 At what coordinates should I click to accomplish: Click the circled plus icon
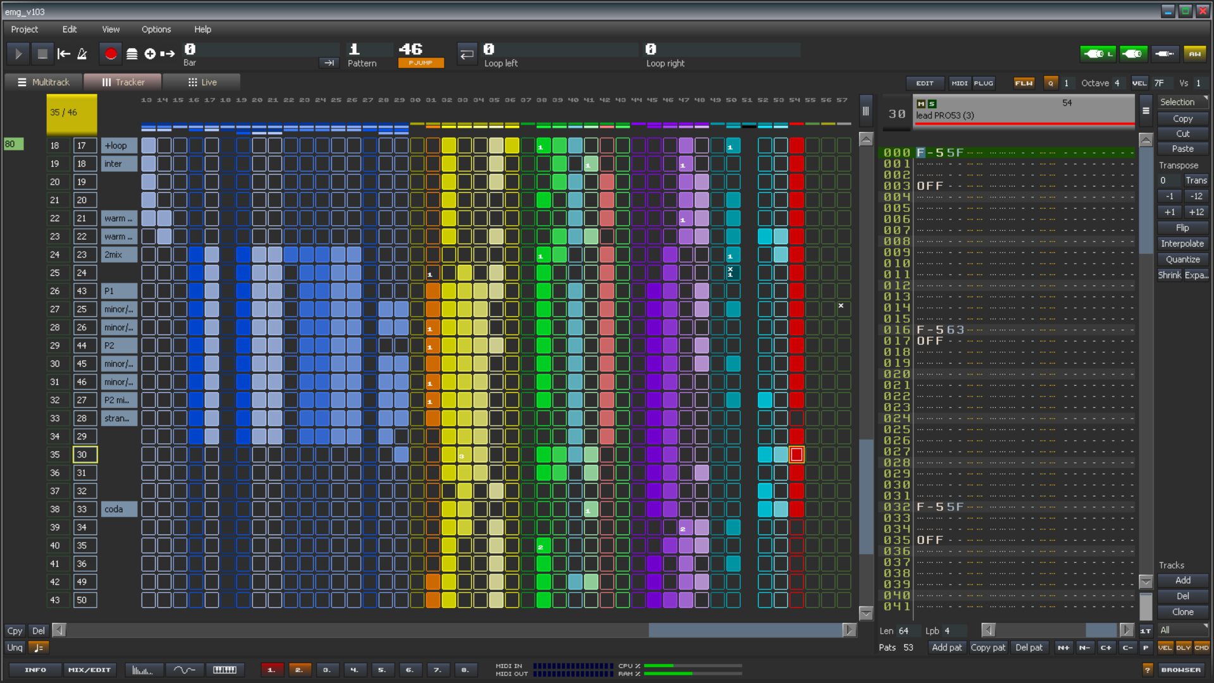[150, 54]
